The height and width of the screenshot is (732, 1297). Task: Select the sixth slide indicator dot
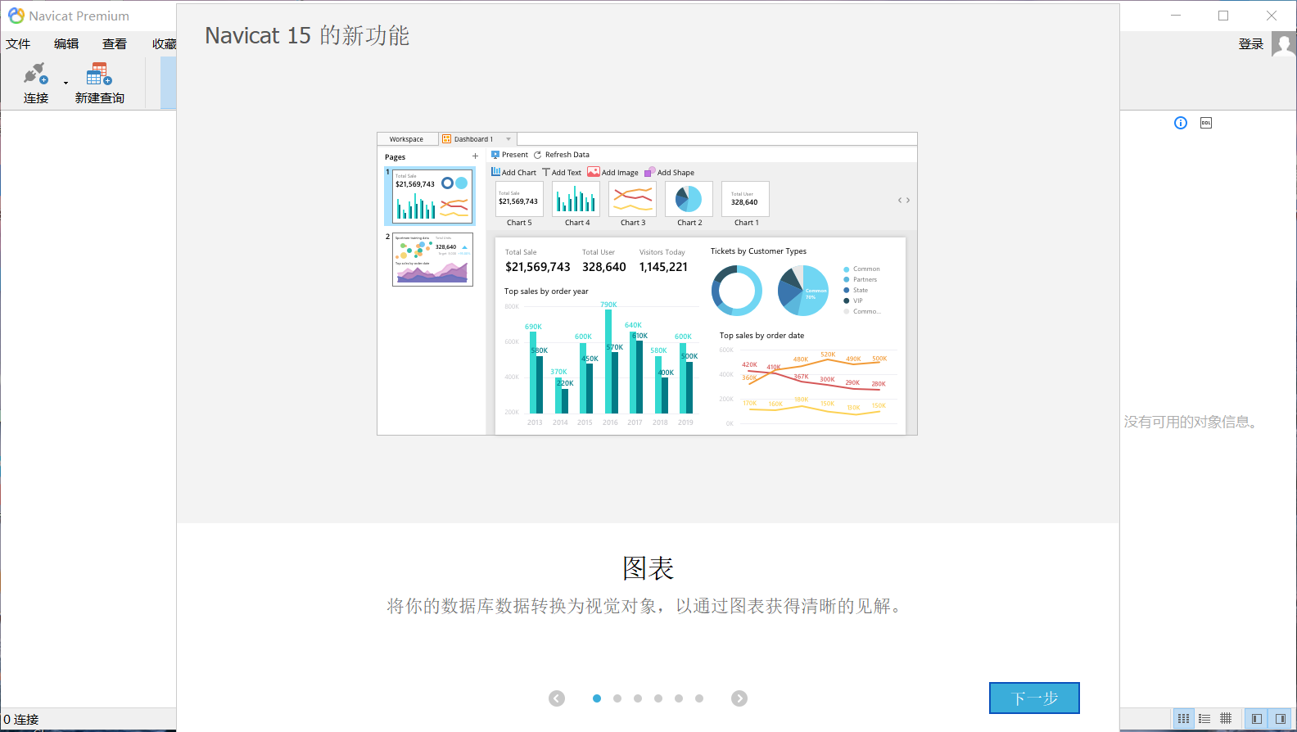699,698
